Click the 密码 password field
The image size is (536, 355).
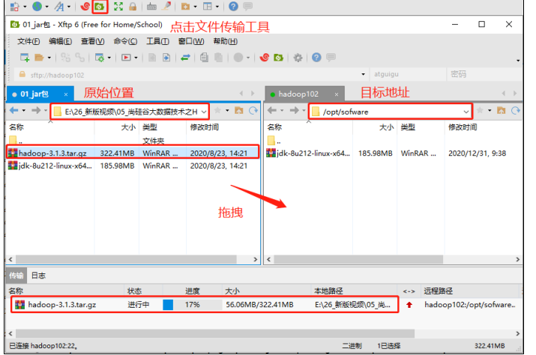484,74
